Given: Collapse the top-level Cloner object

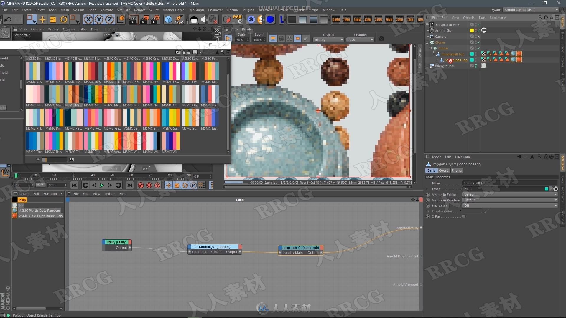Looking at the screenshot, I should click(427, 42).
